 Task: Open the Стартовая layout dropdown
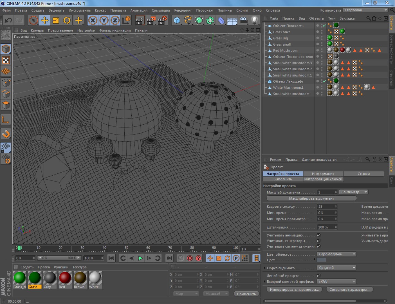pos(365,10)
